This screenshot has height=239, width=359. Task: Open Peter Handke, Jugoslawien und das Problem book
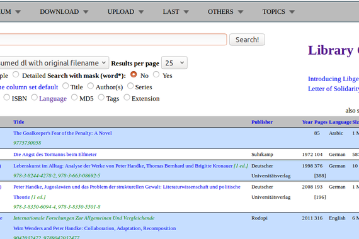127,192
